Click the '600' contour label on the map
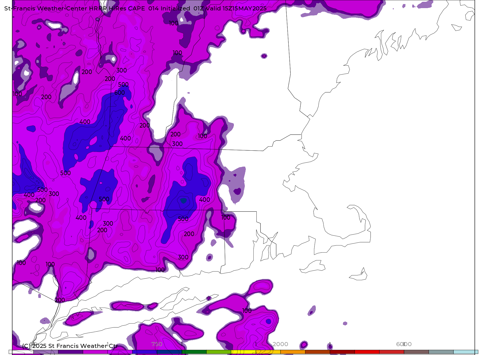Image resolution: width=487 pixels, height=355 pixels. coord(119,93)
